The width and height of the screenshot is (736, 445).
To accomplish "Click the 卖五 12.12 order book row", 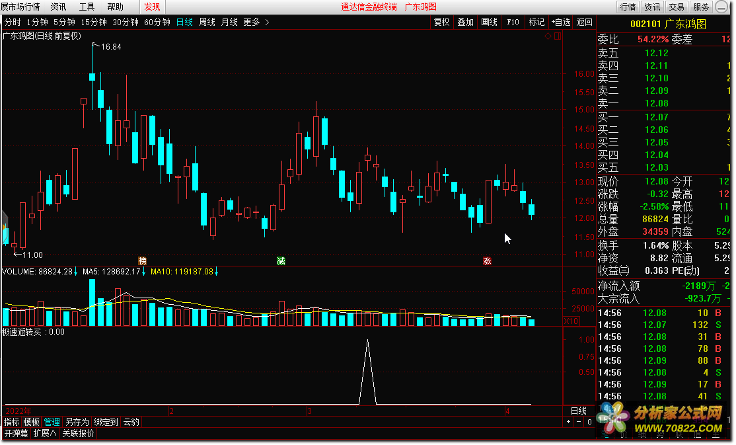I will (x=664, y=53).
